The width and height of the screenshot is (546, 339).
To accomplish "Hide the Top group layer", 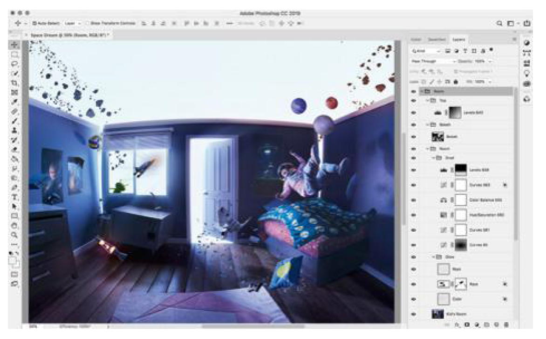I will (414, 101).
